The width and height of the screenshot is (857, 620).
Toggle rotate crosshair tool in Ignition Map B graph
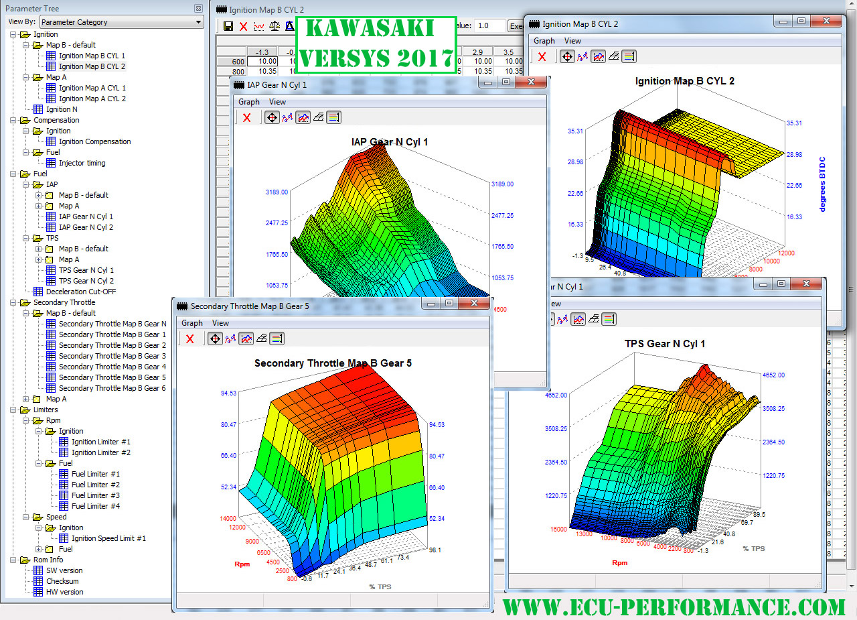pyautogui.click(x=567, y=56)
